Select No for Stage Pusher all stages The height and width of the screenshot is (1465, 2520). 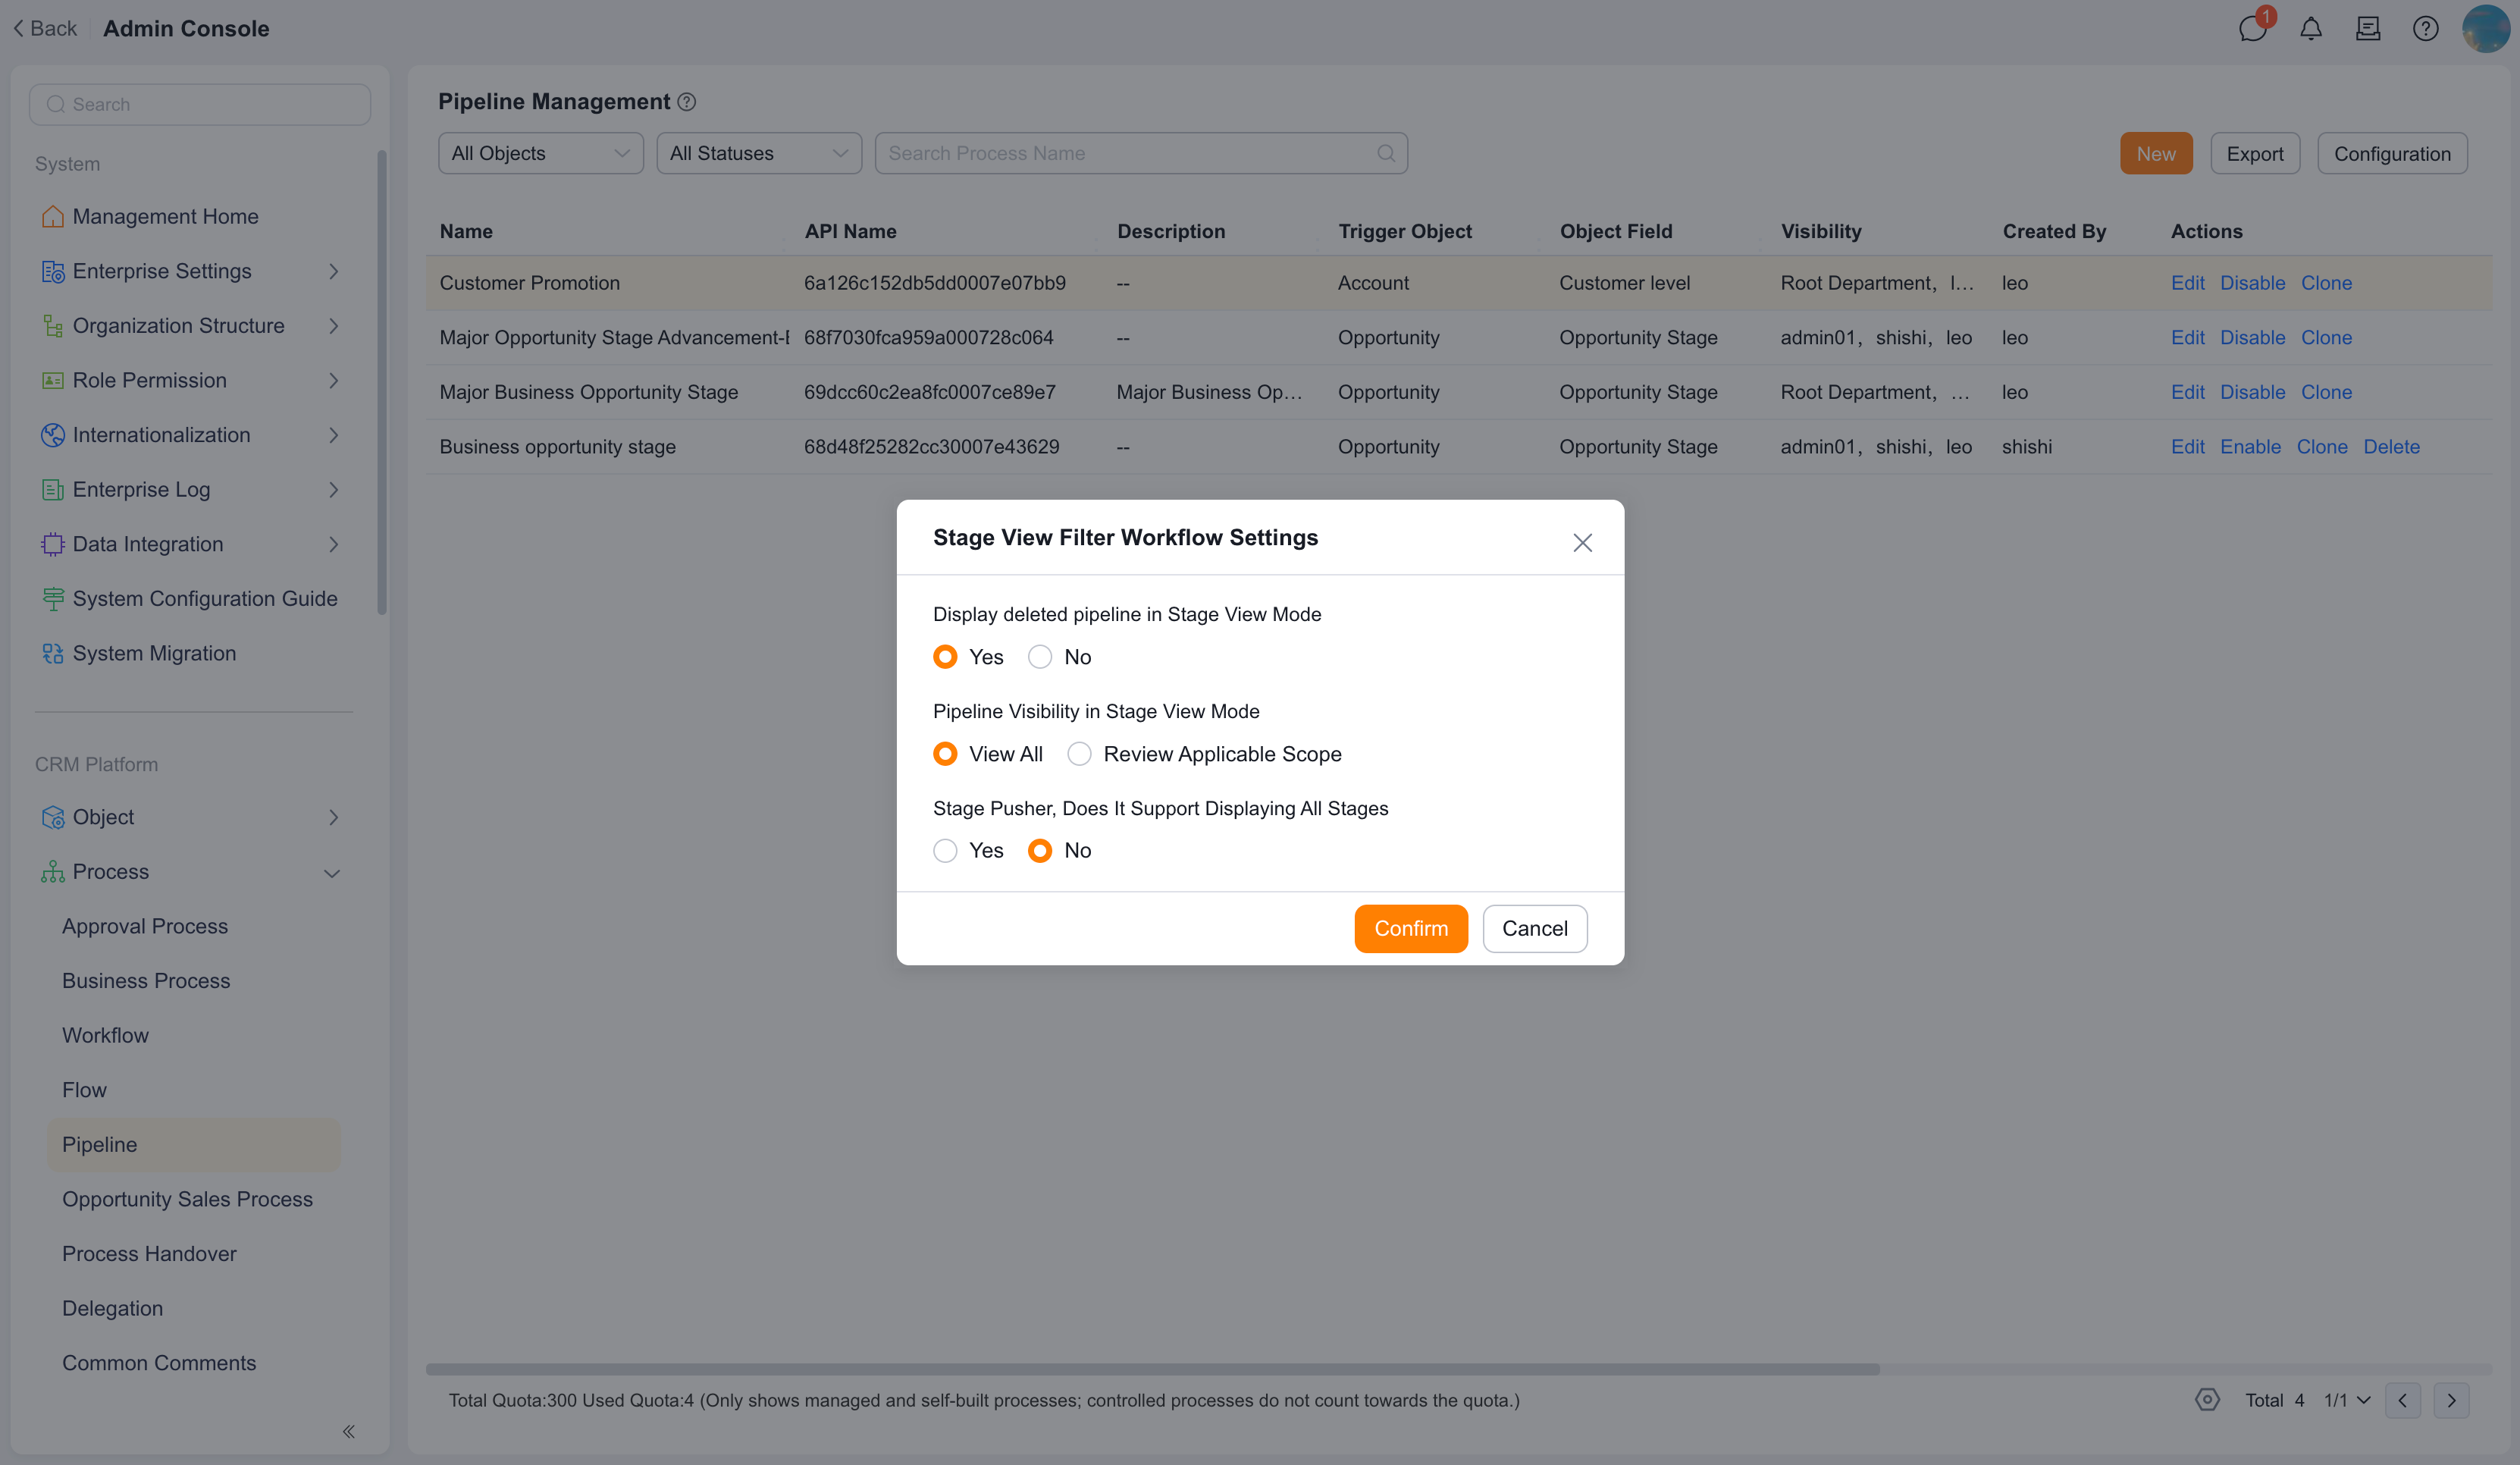pos(1040,850)
